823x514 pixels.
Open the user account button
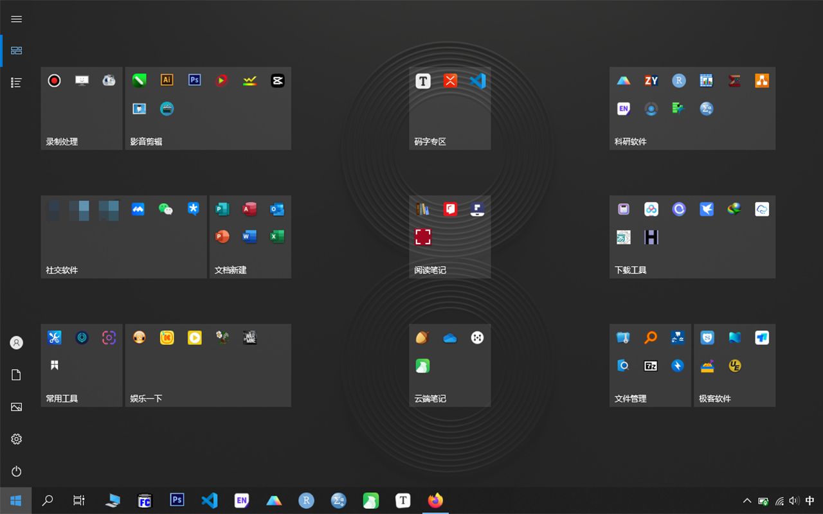[x=17, y=343]
